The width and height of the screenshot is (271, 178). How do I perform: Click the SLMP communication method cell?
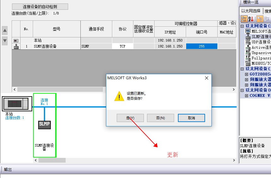(96, 46)
